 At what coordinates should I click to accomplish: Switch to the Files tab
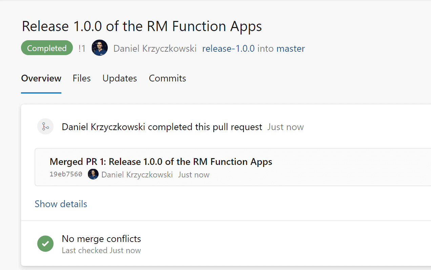[81, 78]
